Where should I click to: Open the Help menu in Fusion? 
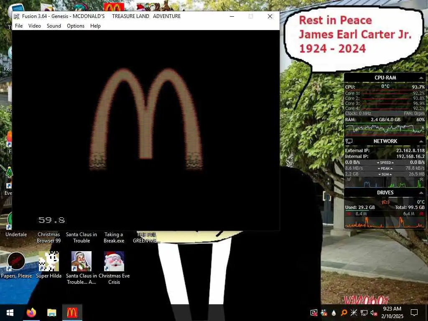pyautogui.click(x=95, y=25)
